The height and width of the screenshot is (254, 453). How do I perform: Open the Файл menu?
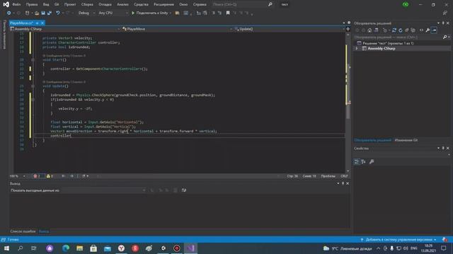pos(16,4)
